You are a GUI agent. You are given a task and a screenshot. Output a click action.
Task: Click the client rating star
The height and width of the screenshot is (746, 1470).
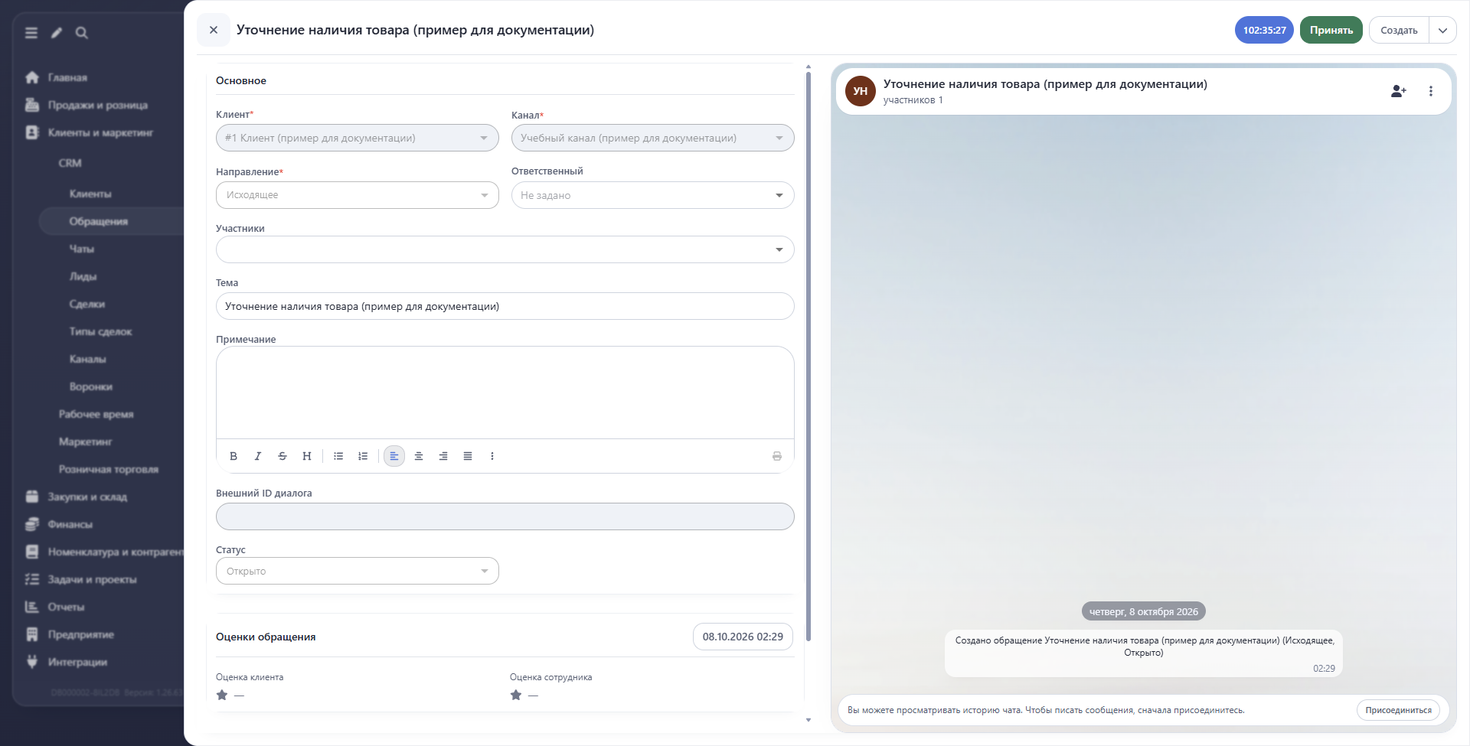pyautogui.click(x=222, y=695)
